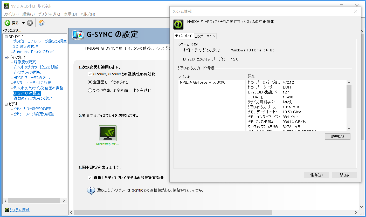Screen dimensions: 366x217
Task: Select G-SYNC の設定 tree item
Action: coord(27,93)
